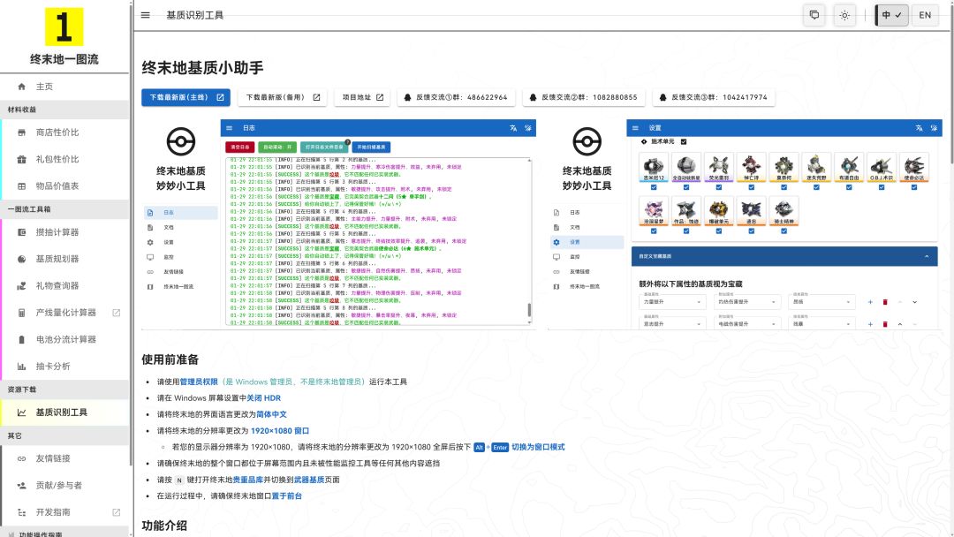Click the home icon beside 主页

coord(22,87)
